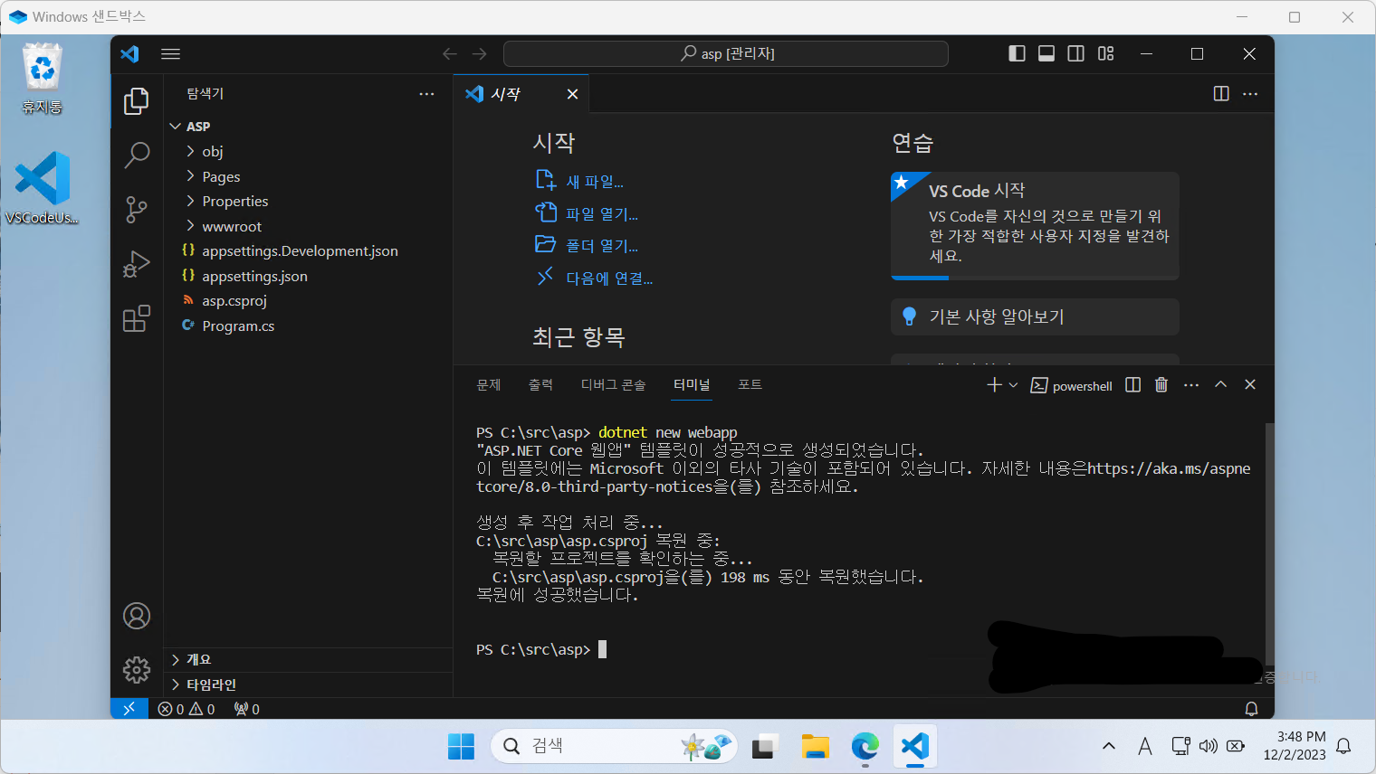Open Microsoft Edge from the taskbar
This screenshot has height=774, width=1376.
pos(865,746)
